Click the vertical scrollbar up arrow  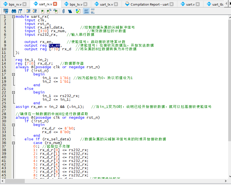[x=230, y=17]
